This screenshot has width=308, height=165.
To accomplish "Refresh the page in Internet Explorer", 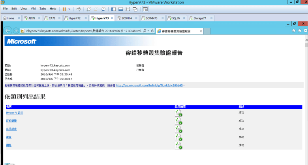I will tap(152, 31).
